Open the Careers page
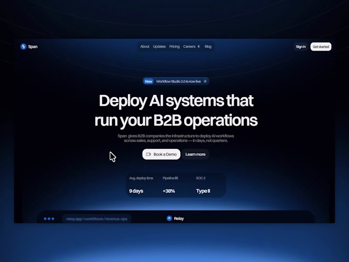 189,47
